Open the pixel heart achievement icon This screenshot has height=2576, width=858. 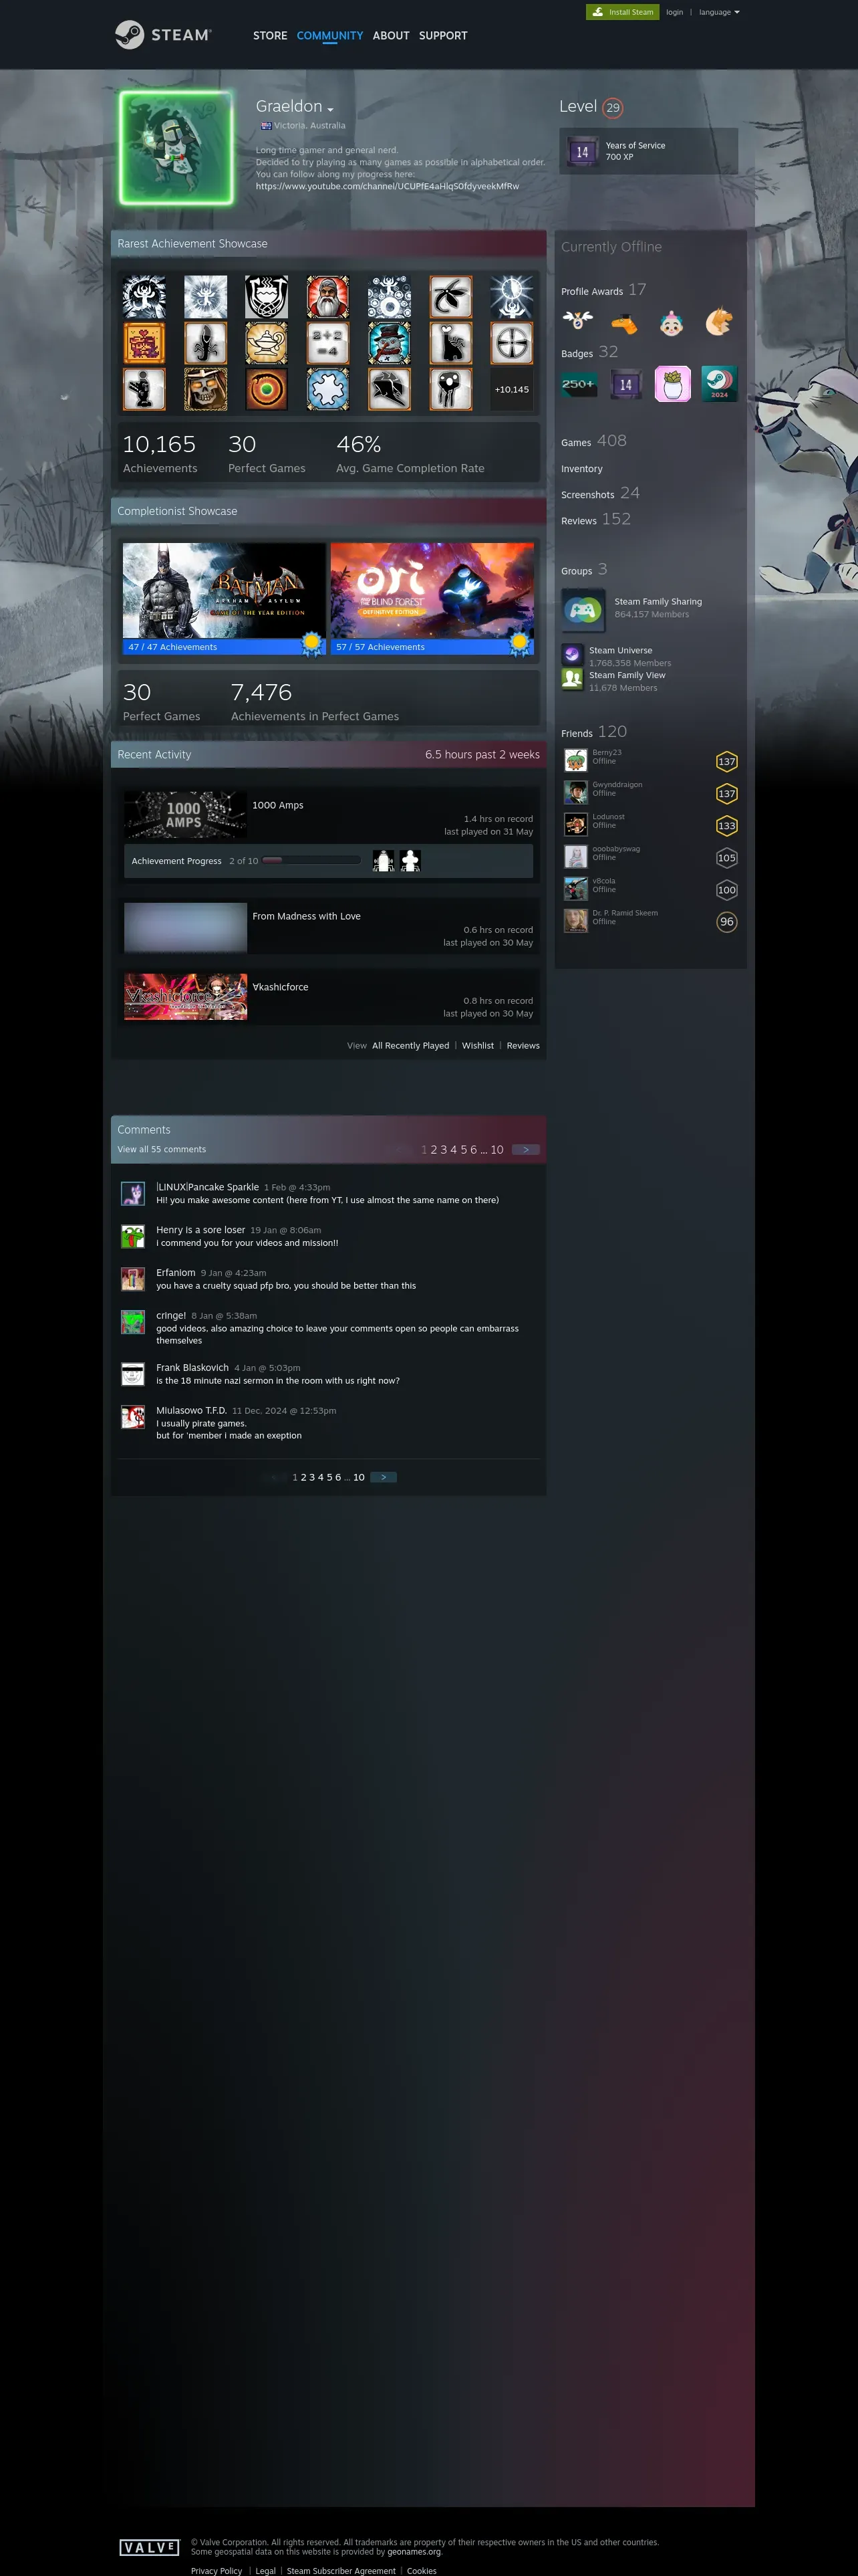pyautogui.click(x=144, y=343)
